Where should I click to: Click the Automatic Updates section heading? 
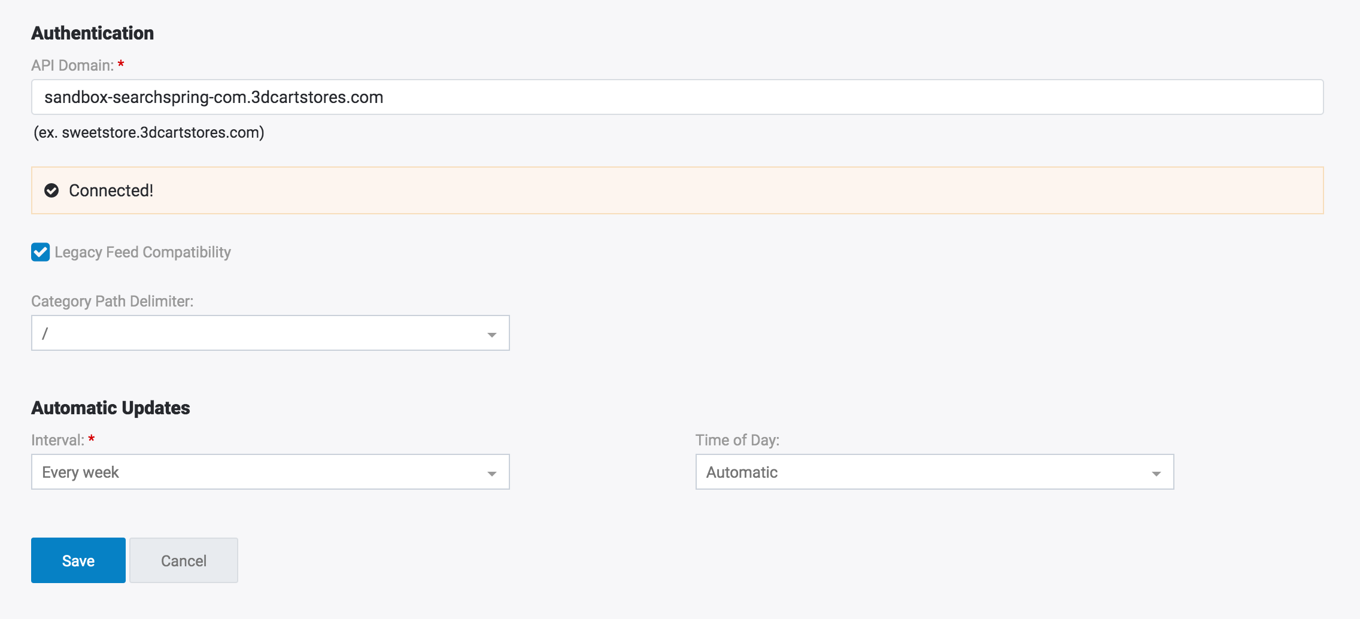pos(111,408)
